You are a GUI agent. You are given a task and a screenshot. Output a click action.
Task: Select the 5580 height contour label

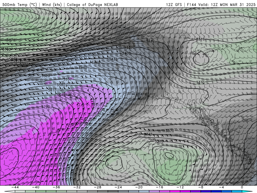61,85
